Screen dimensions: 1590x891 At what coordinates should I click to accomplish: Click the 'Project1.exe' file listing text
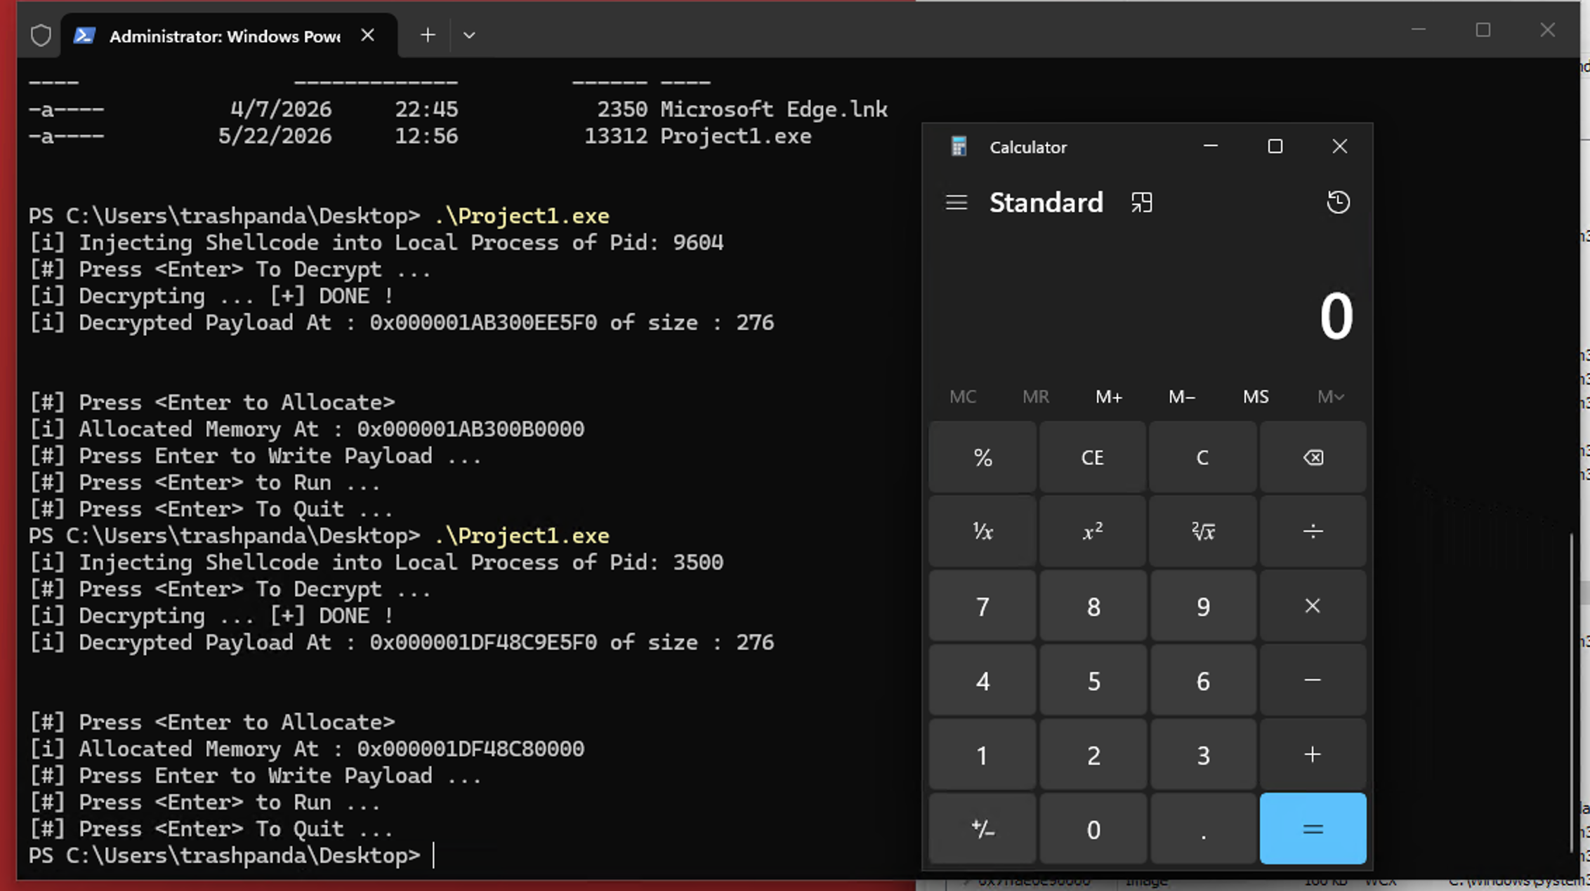[735, 136]
